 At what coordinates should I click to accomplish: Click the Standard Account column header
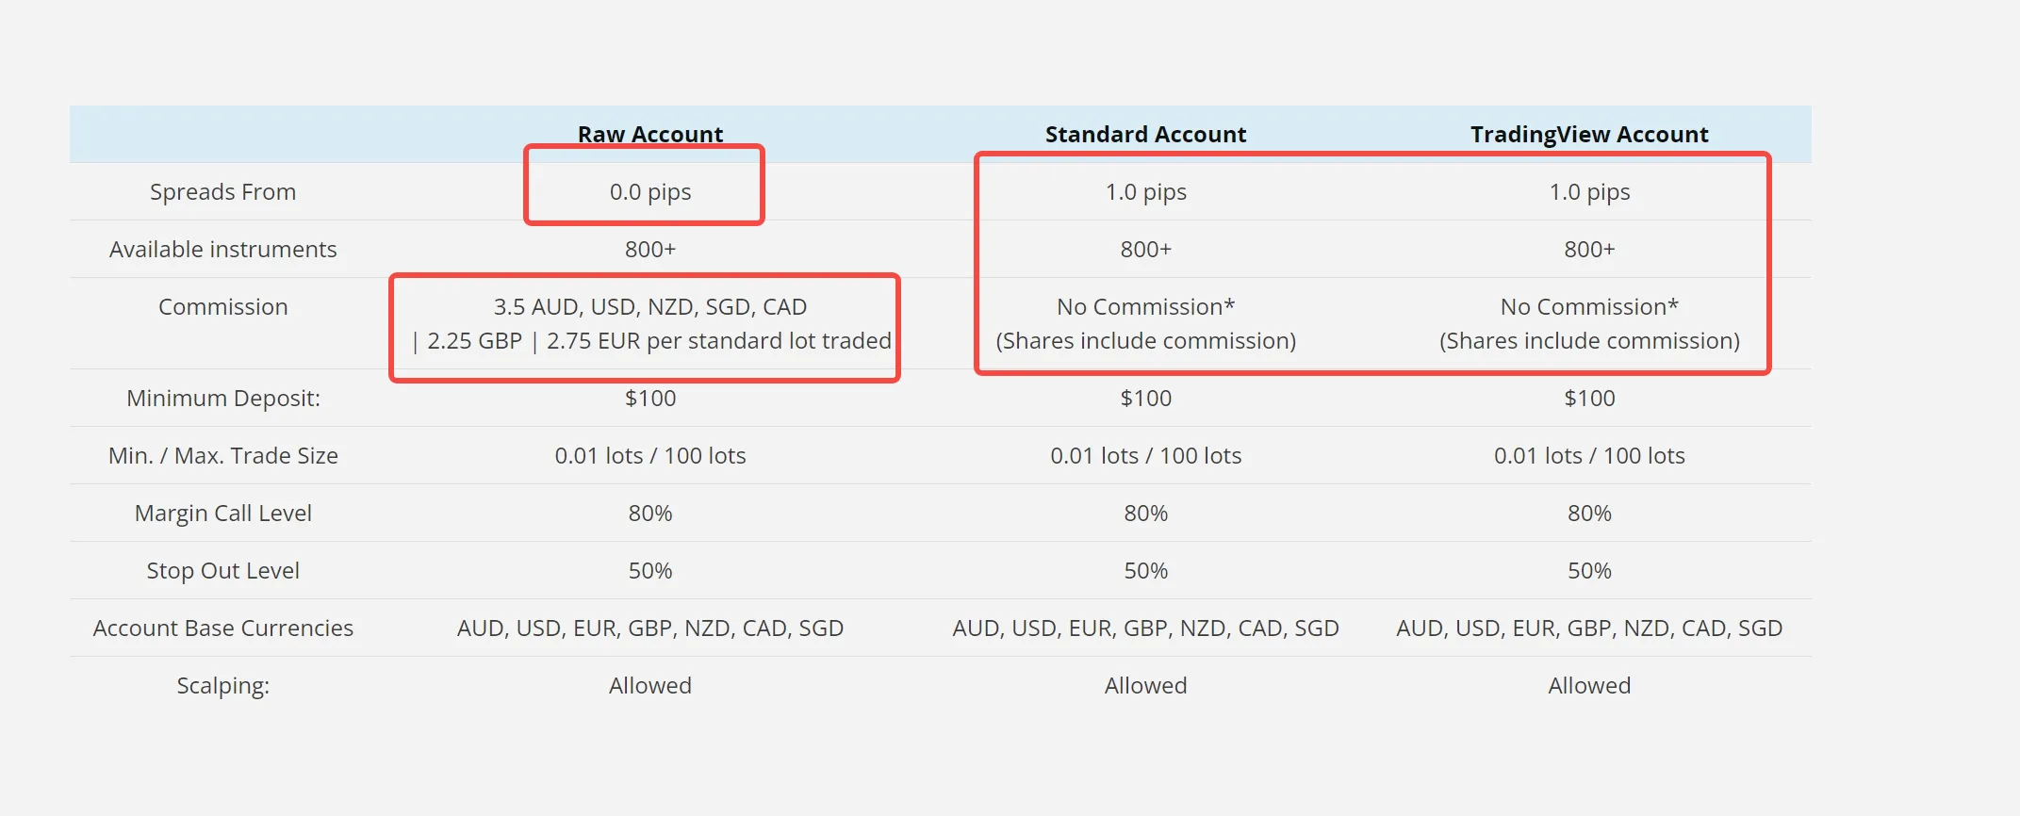pyautogui.click(x=1145, y=135)
